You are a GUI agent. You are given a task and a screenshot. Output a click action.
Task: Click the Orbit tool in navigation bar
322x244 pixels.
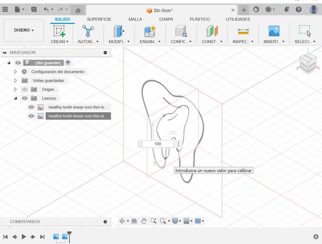pos(122,221)
